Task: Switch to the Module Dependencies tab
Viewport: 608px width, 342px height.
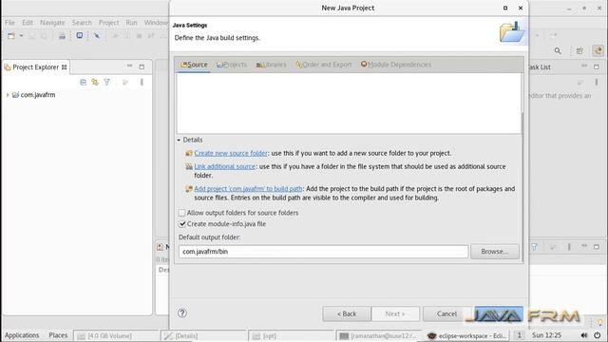Action: [x=396, y=65]
